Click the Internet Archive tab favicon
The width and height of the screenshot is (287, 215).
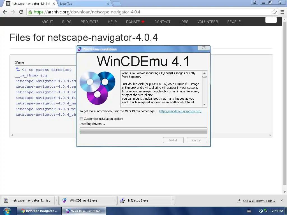8,3
